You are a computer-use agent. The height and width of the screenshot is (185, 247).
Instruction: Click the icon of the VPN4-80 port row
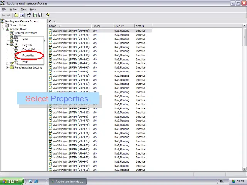click(51, 112)
